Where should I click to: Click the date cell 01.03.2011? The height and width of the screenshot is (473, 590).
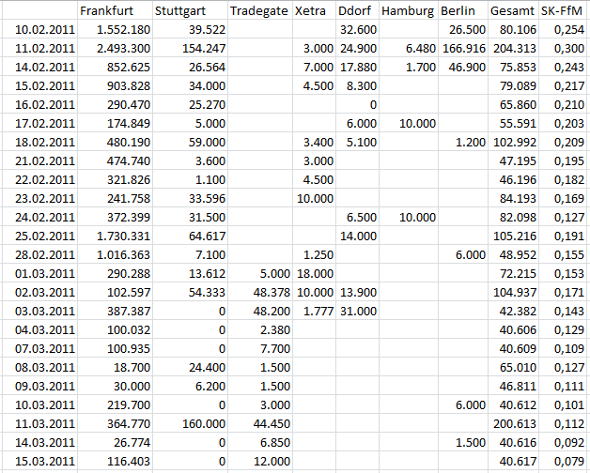pyautogui.click(x=39, y=273)
